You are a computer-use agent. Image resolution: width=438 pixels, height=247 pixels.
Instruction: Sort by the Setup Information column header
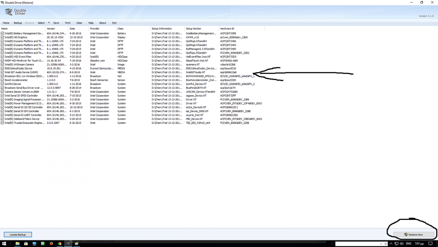168,28
